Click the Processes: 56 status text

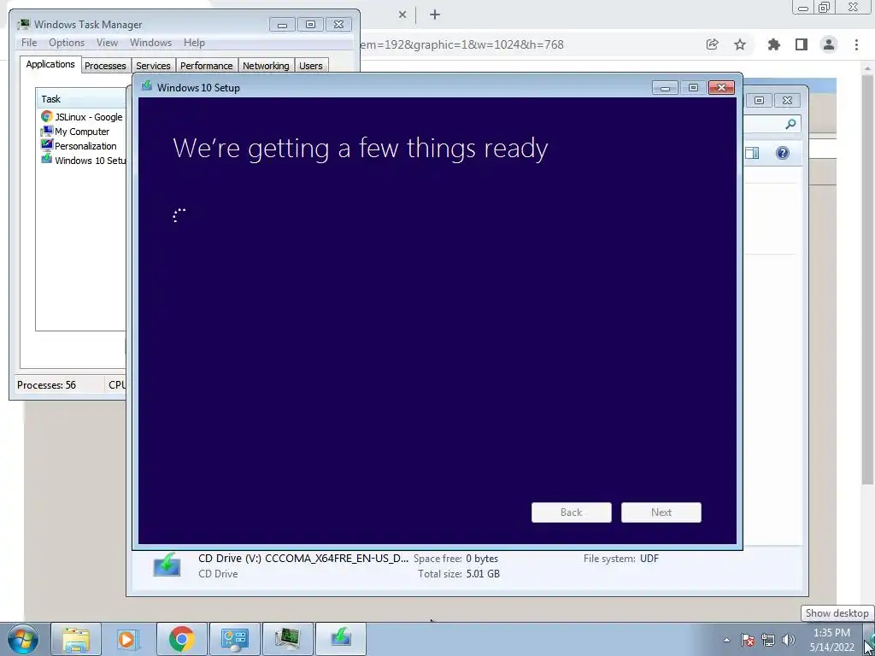click(46, 385)
